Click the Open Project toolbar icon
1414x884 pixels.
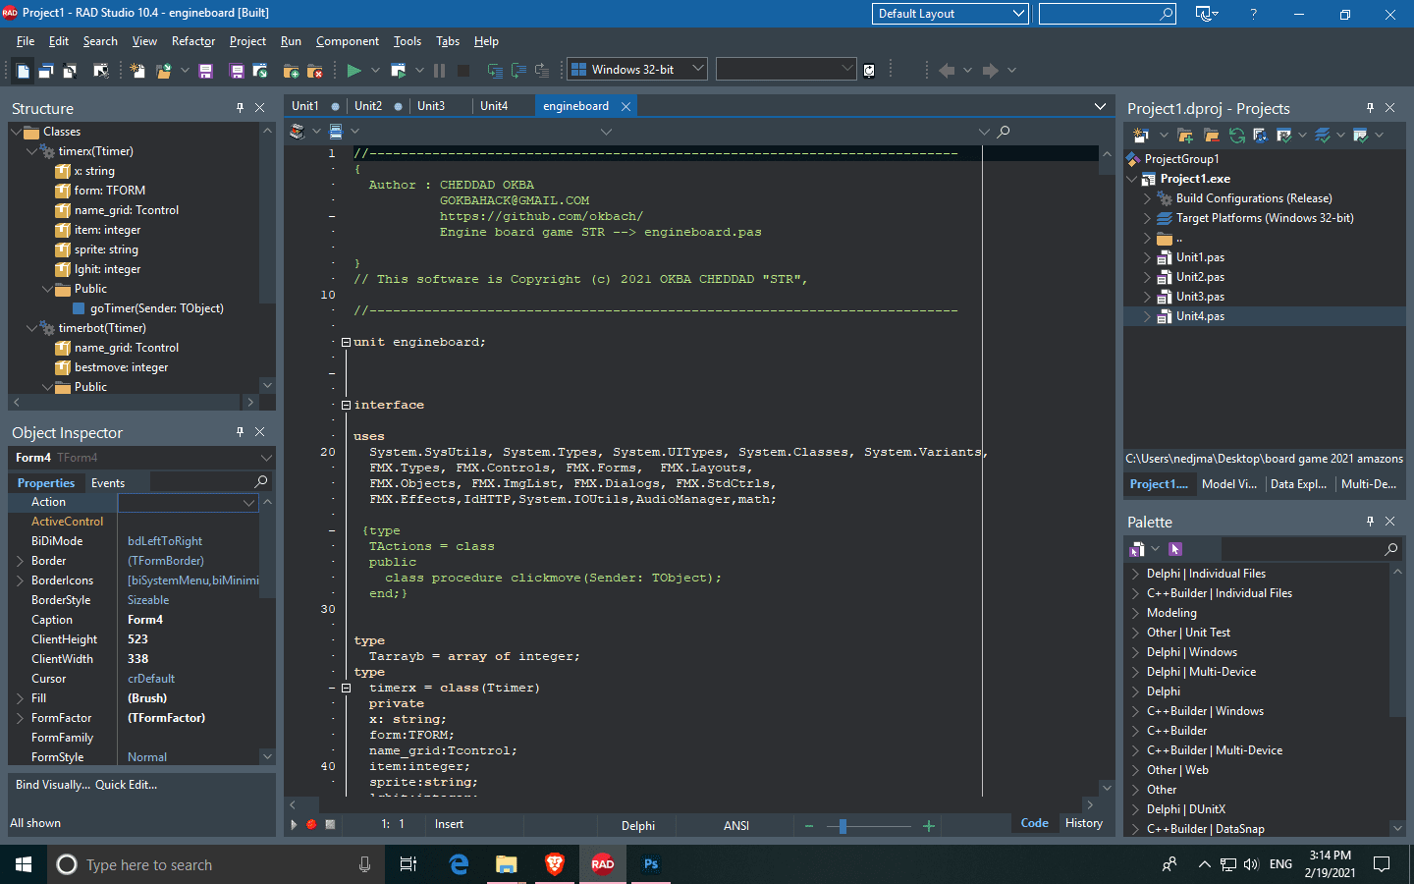point(163,71)
